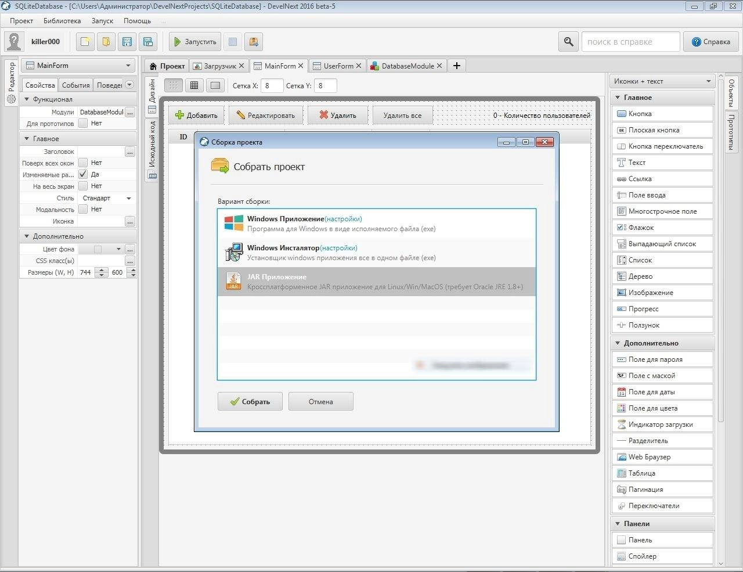Pick the Флажок component from palette

tap(663, 228)
